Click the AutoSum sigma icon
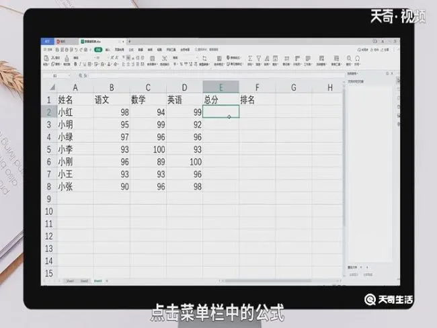Viewport: 437px width, 328px height. point(250,58)
